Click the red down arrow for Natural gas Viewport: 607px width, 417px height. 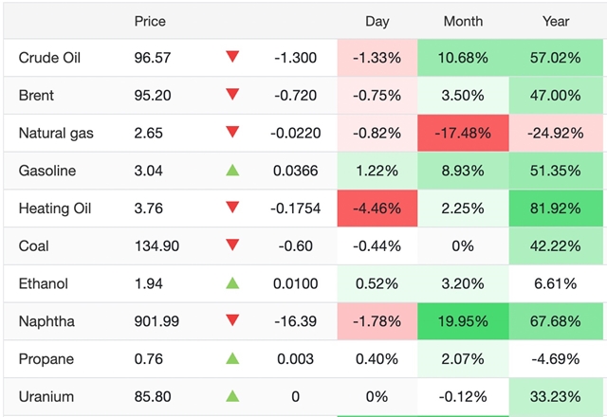[232, 134]
